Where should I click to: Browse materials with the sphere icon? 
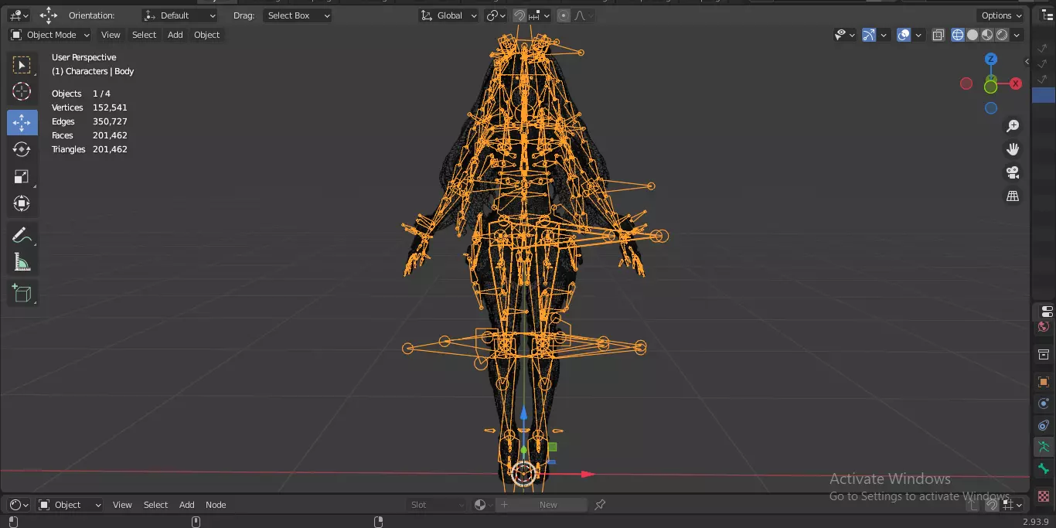[x=483, y=505]
